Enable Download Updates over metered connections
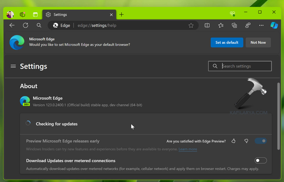 [260, 161]
